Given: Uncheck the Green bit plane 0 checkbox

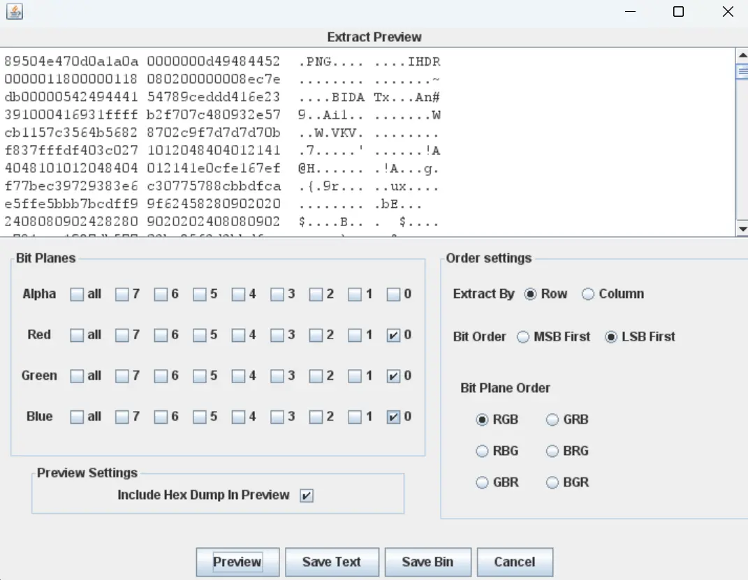Looking at the screenshot, I should click(394, 376).
